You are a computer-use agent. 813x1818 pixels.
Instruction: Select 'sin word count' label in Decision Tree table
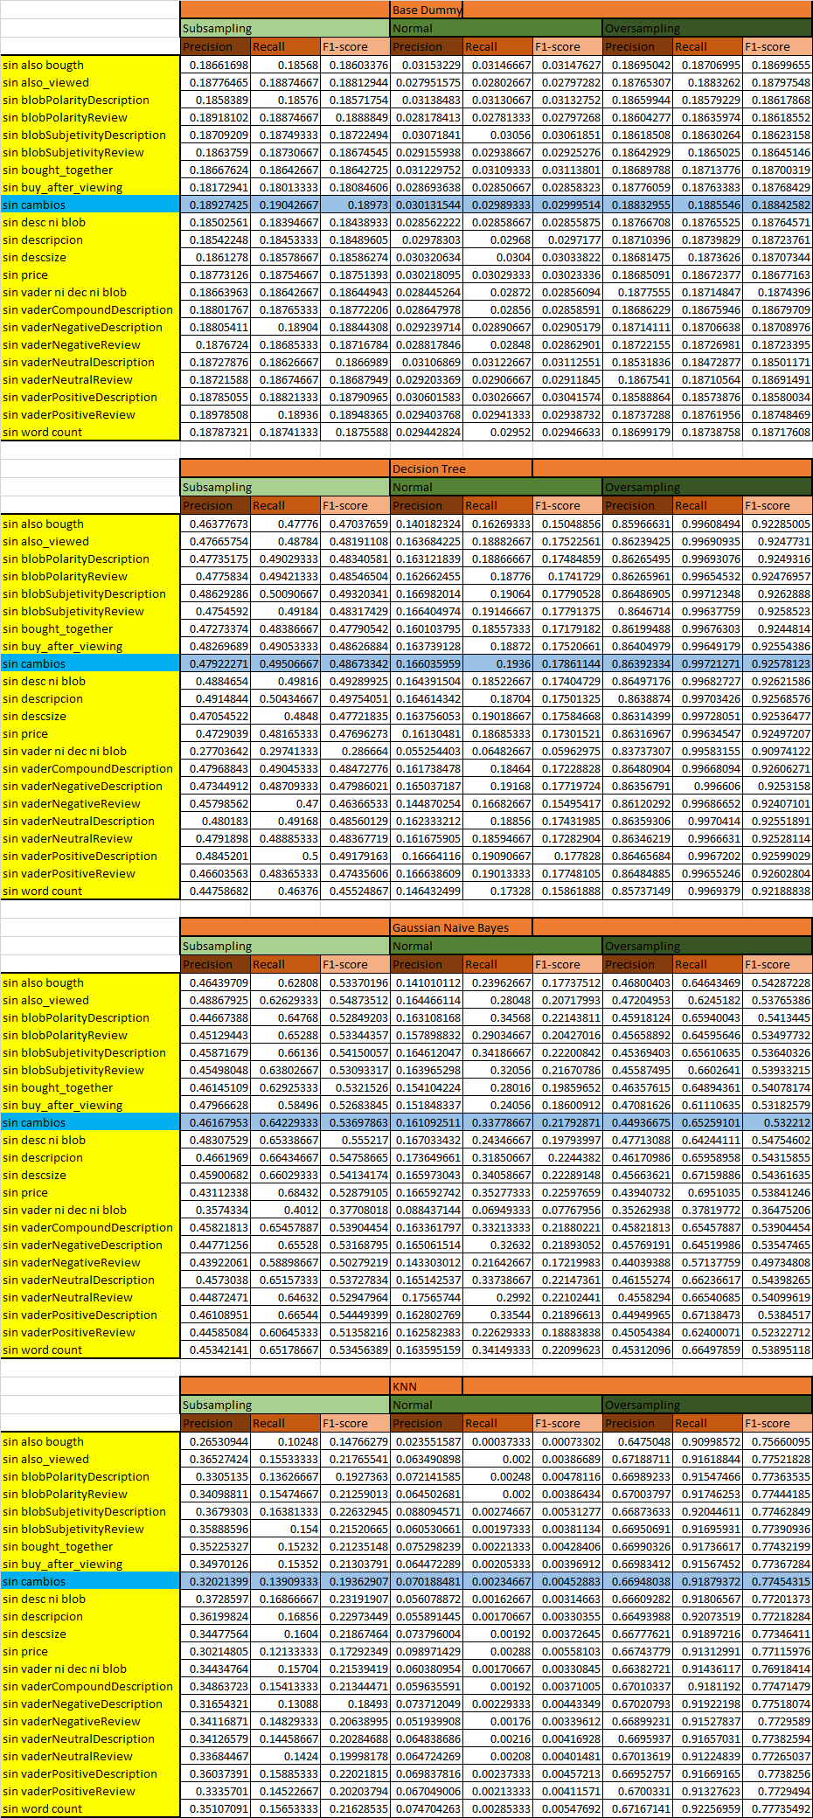(x=90, y=892)
